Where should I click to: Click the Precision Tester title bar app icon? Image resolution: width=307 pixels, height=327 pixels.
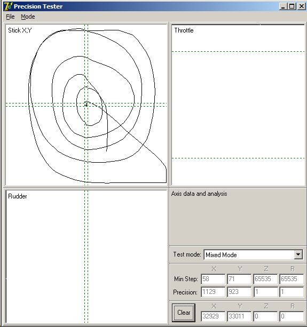click(x=8, y=6)
